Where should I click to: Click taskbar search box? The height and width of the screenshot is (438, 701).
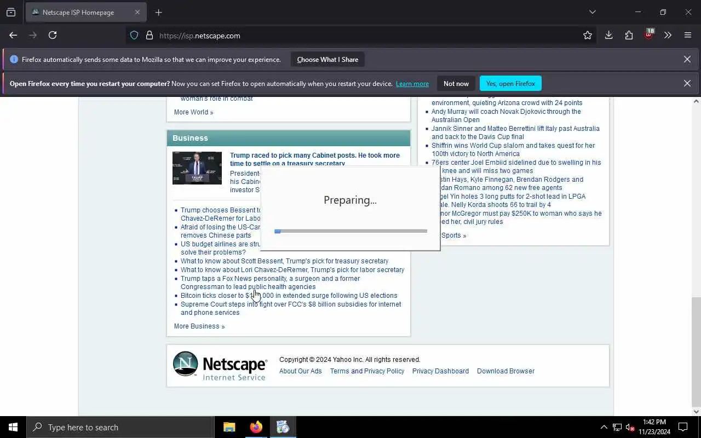[120, 427]
